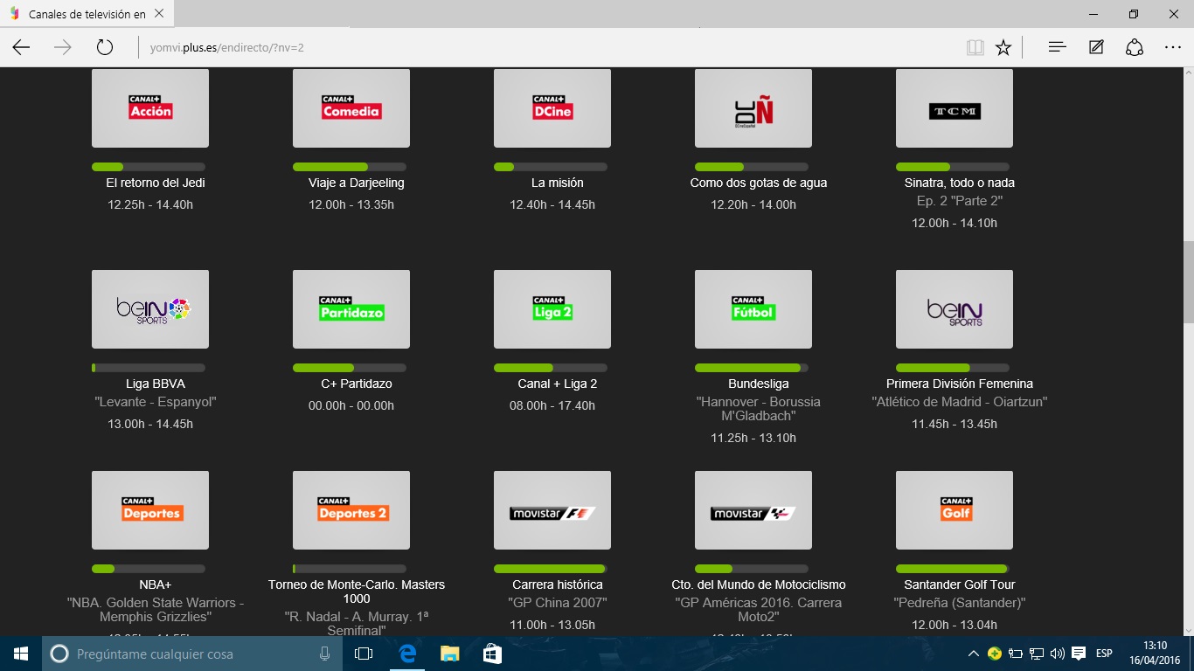
Task: Open the Canal+ Fútbol channel
Action: pyautogui.click(x=753, y=309)
